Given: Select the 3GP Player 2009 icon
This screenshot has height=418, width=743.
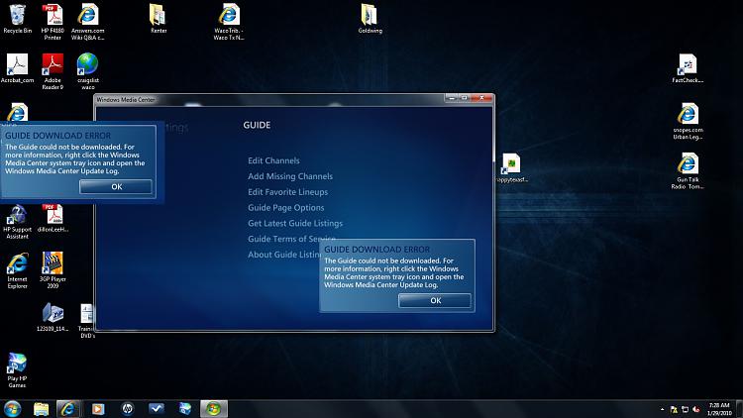Looking at the screenshot, I should tap(53, 270).
